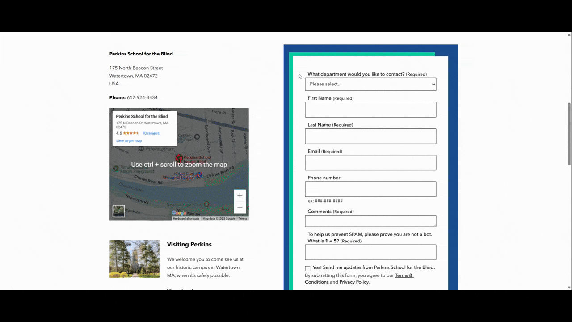
Task: Click the SPAM math answer field
Action: tap(370, 252)
